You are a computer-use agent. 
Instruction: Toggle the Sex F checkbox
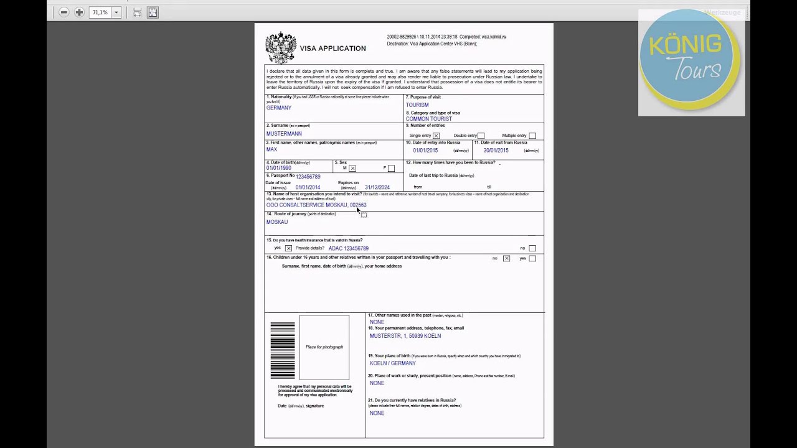(x=391, y=169)
